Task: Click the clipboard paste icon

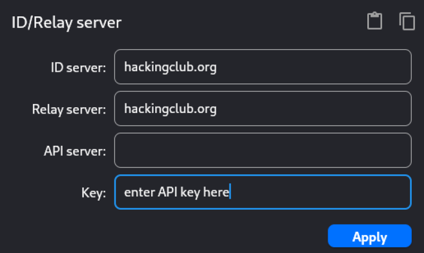Action: [x=375, y=21]
